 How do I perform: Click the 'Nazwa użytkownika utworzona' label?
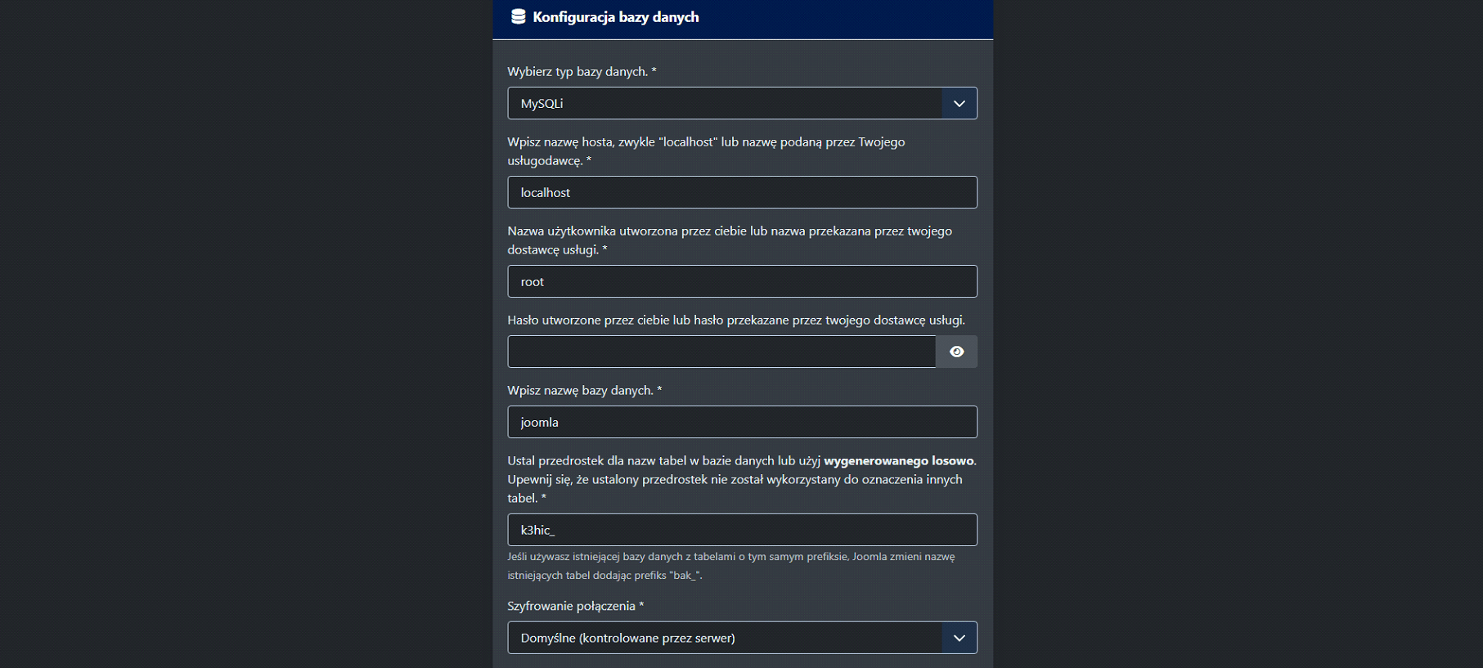pos(729,231)
